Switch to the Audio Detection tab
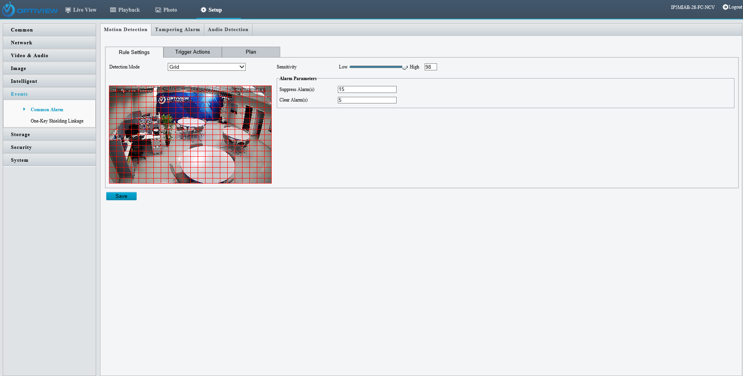743x376 pixels. [x=228, y=30]
